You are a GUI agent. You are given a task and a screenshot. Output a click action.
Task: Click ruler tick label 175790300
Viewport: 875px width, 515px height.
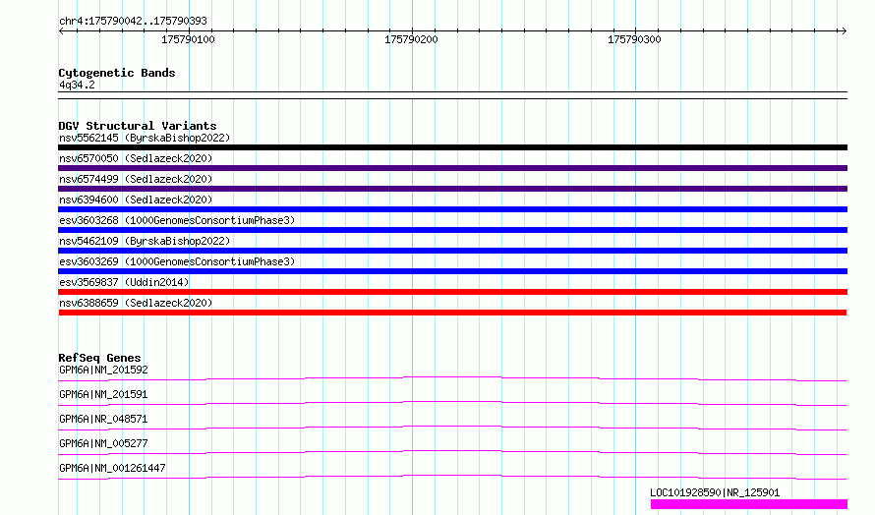[634, 39]
